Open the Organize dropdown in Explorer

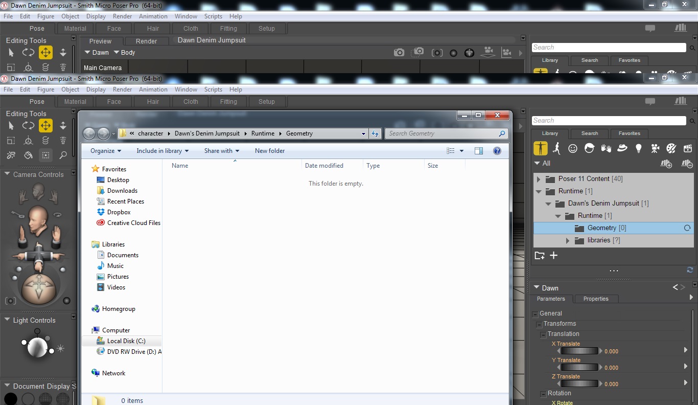point(106,151)
